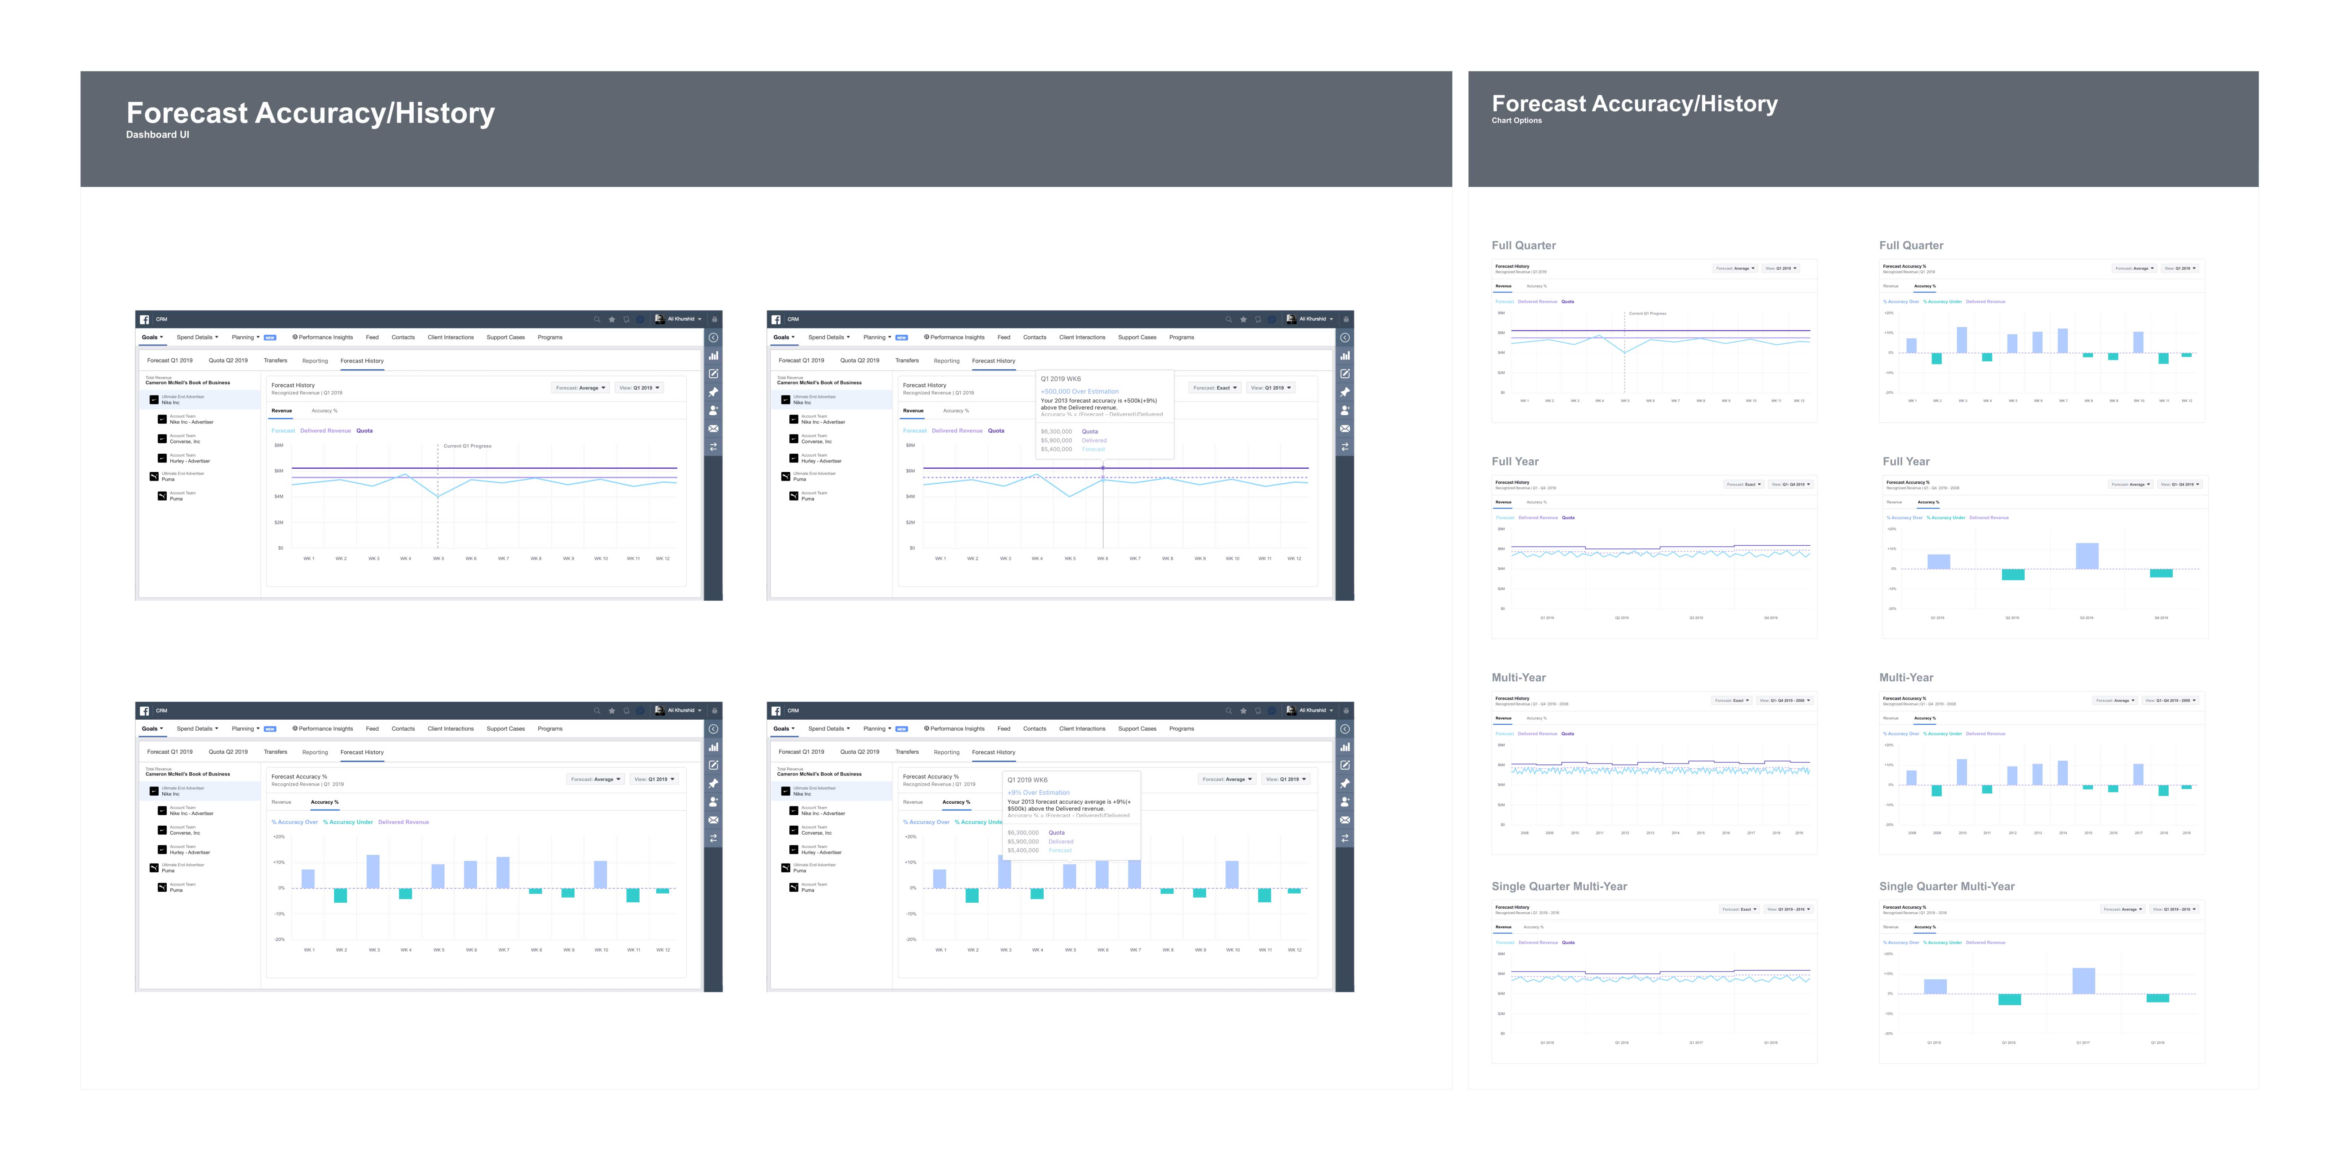Image resolution: width=2339 pixels, height=1161 pixels.
Task: Open Forecast: Exact dropdown in top-right dashboard
Action: coord(1215,388)
